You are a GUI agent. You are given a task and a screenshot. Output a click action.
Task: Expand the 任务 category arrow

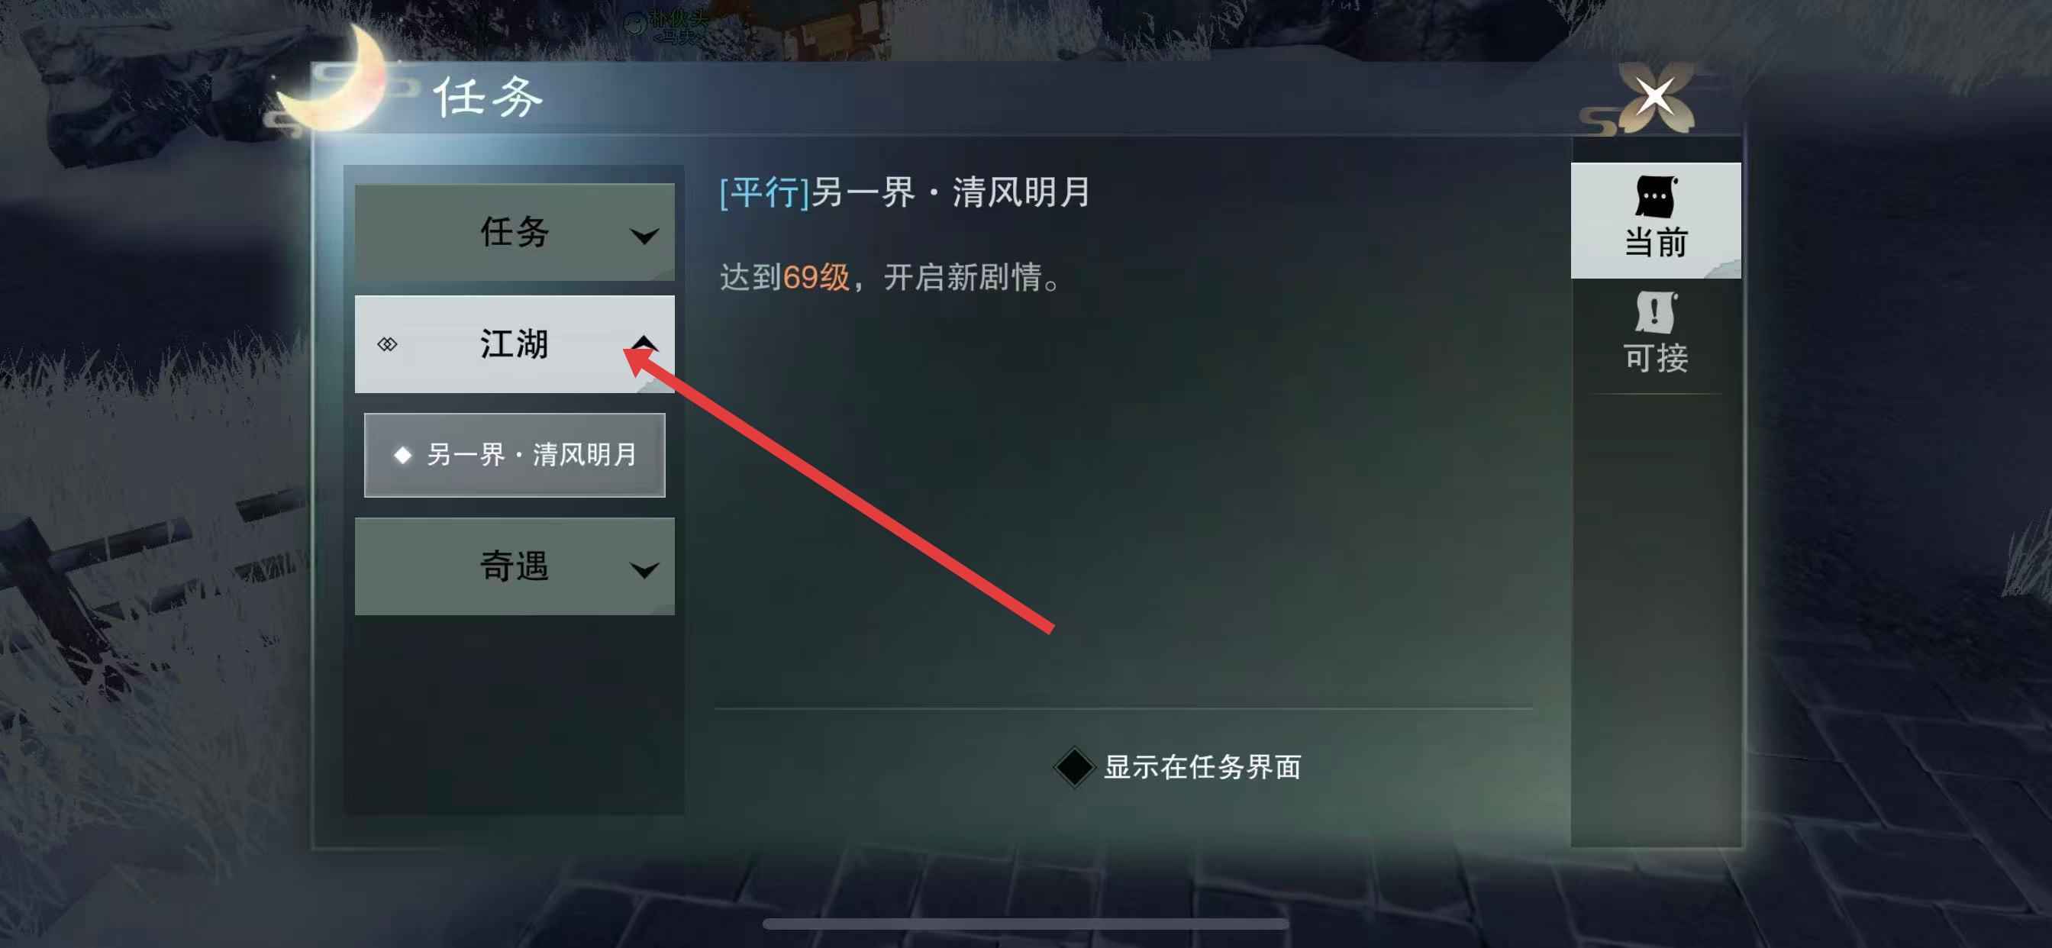644,236
